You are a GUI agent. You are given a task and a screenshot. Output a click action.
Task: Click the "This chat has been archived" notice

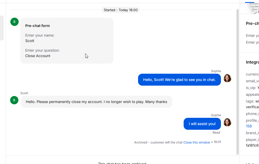(x=122, y=163)
